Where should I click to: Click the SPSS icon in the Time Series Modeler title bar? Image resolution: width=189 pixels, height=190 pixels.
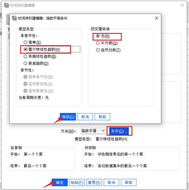click(x=6, y=5)
